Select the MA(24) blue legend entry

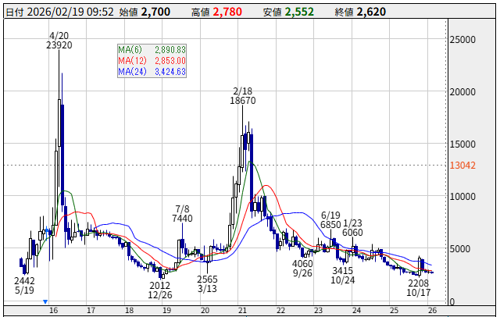tap(141, 72)
